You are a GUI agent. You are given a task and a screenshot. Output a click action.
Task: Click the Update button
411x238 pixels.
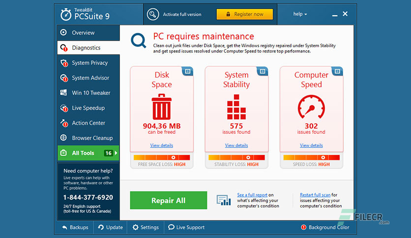click(110, 227)
